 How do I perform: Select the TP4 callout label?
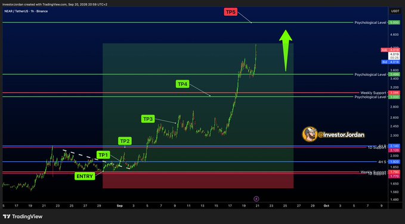pos(183,84)
